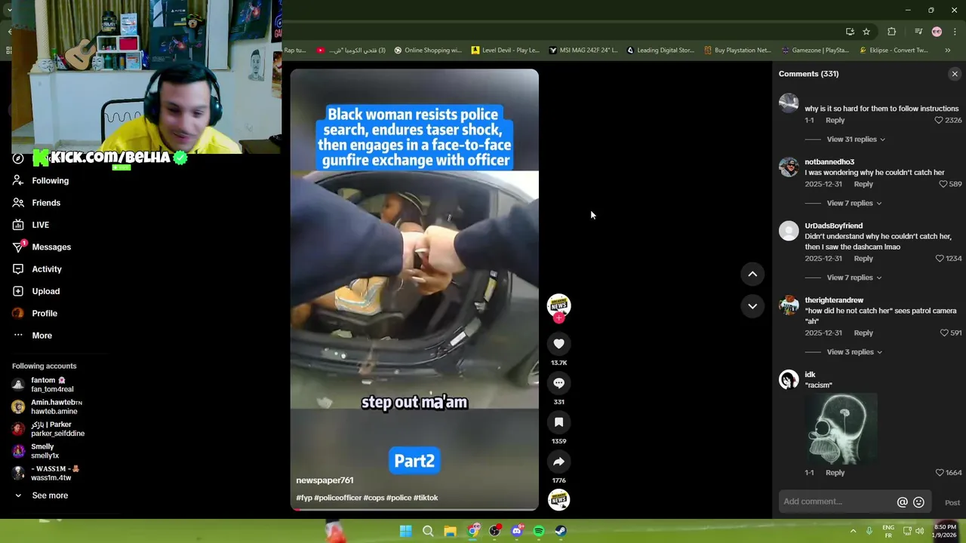
Task: Like the video with the heart icon
Action: click(558, 344)
